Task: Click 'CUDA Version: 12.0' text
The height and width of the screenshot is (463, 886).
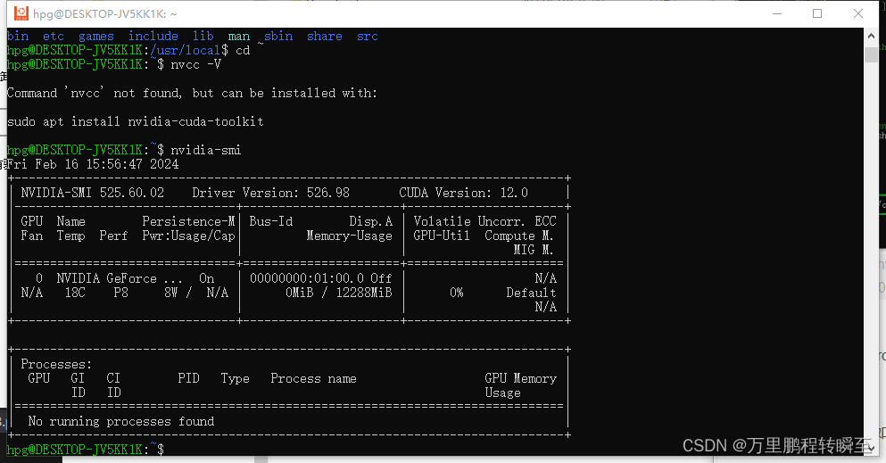Action: [x=463, y=193]
